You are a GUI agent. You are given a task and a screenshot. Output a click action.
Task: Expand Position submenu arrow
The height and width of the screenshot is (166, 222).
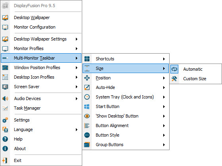164,78
